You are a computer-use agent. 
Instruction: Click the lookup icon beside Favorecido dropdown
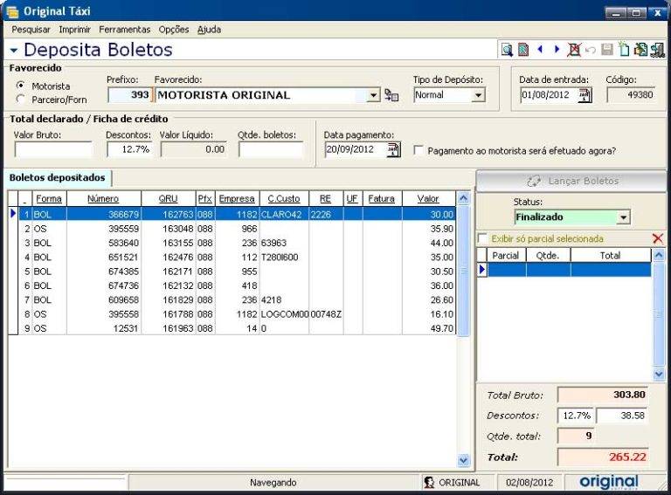click(391, 95)
